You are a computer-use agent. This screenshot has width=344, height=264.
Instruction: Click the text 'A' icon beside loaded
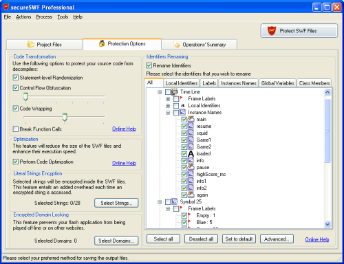[191, 154]
